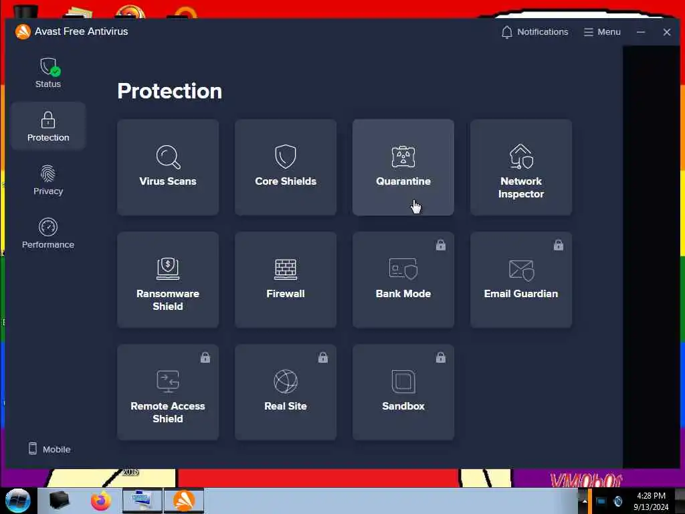Open the Mobile link in sidebar
This screenshot has width=685, height=514.
50,449
